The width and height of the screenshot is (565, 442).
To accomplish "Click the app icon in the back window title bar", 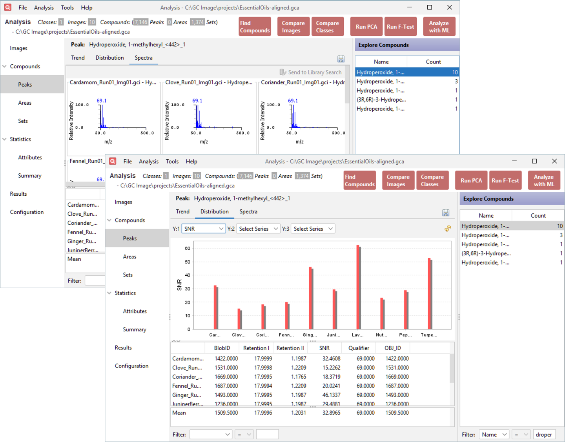I will [x=8, y=7].
